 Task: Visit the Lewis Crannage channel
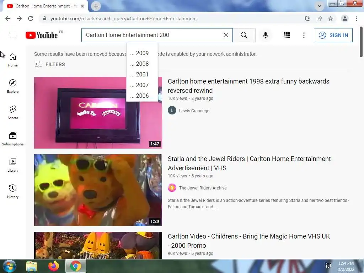pyautogui.click(x=194, y=111)
